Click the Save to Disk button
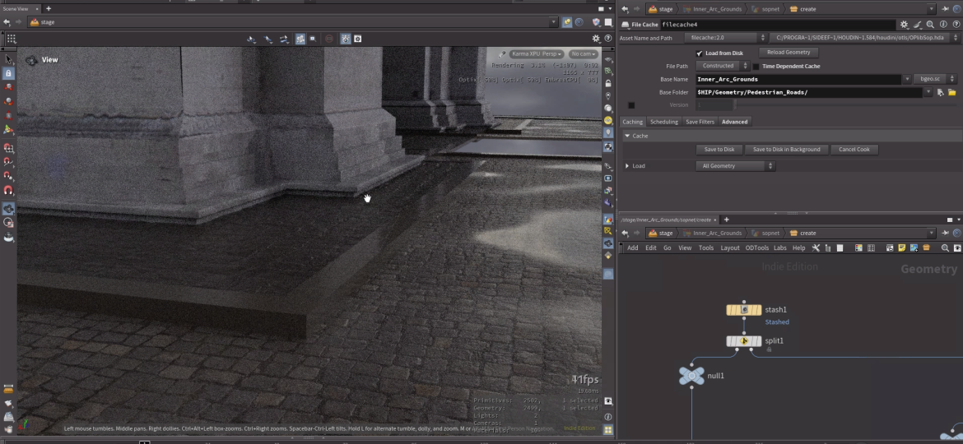 click(x=719, y=150)
